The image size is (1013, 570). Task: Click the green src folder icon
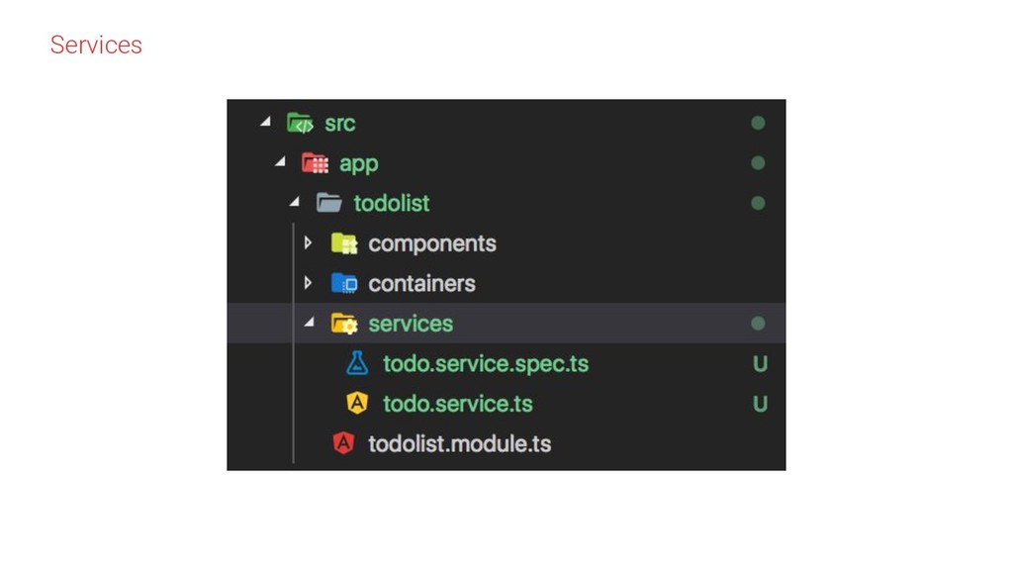299,124
